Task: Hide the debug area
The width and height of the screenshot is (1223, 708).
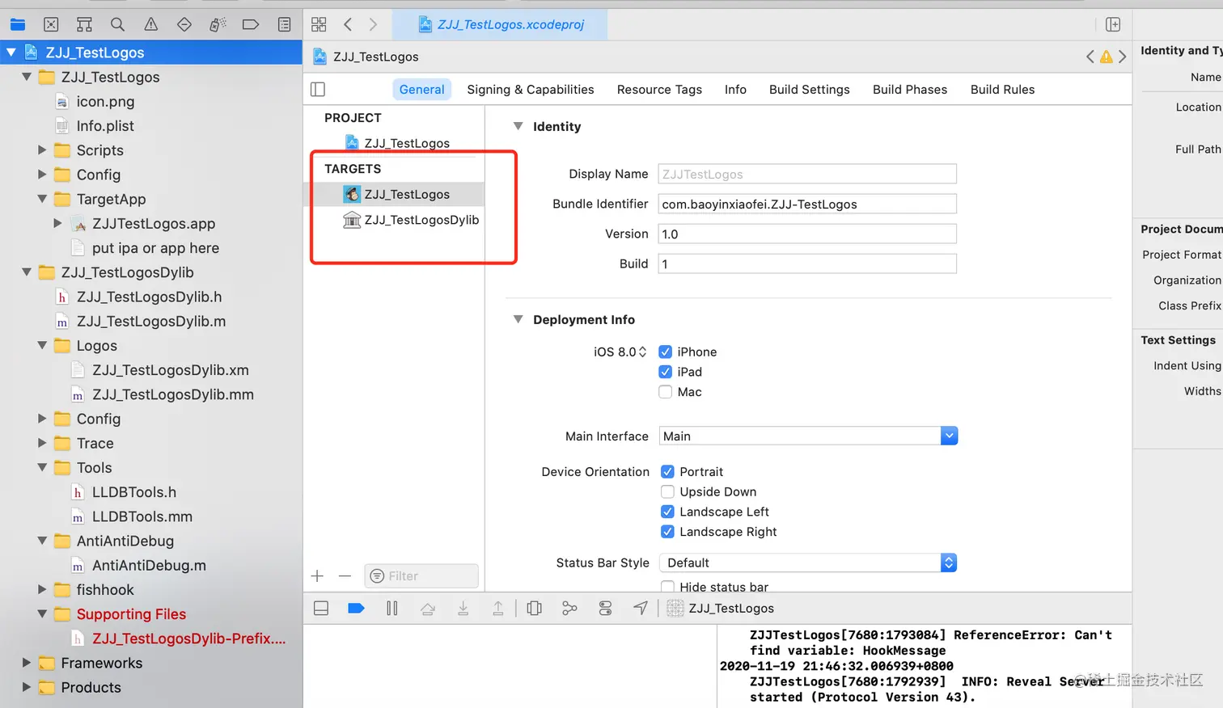Action: (x=321, y=609)
